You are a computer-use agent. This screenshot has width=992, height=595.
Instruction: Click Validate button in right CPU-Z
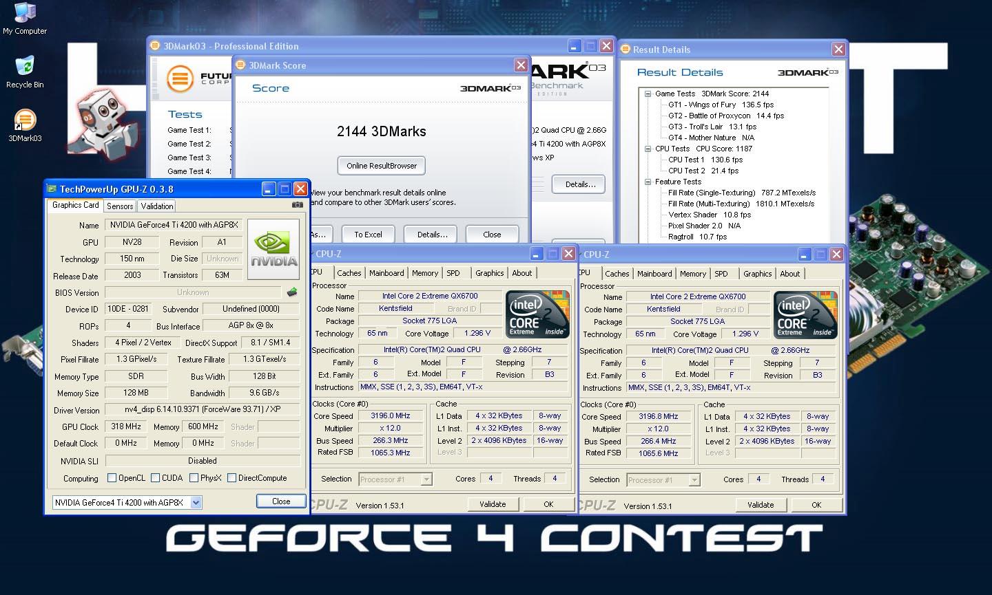pos(761,505)
